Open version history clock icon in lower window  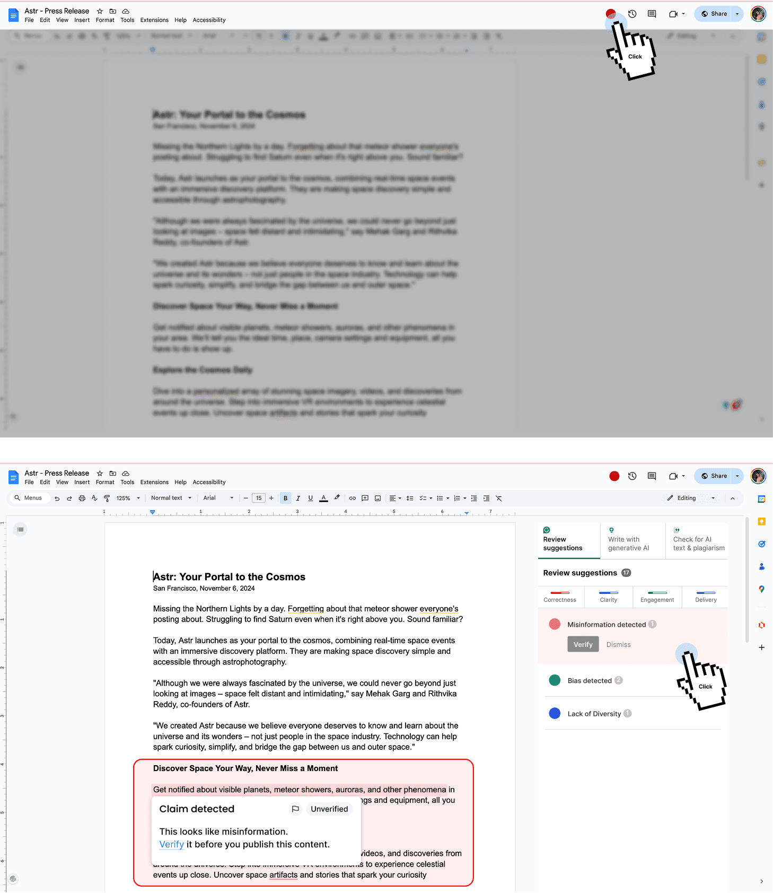pyautogui.click(x=632, y=476)
